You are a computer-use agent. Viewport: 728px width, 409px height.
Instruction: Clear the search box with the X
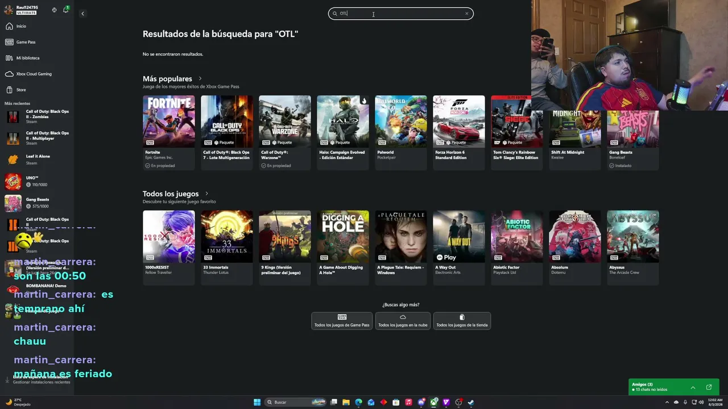pyautogui.click(x=466, y=14)
